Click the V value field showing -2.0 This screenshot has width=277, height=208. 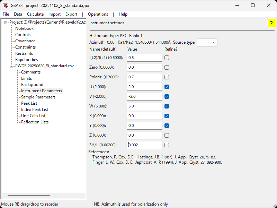[144, 96]
